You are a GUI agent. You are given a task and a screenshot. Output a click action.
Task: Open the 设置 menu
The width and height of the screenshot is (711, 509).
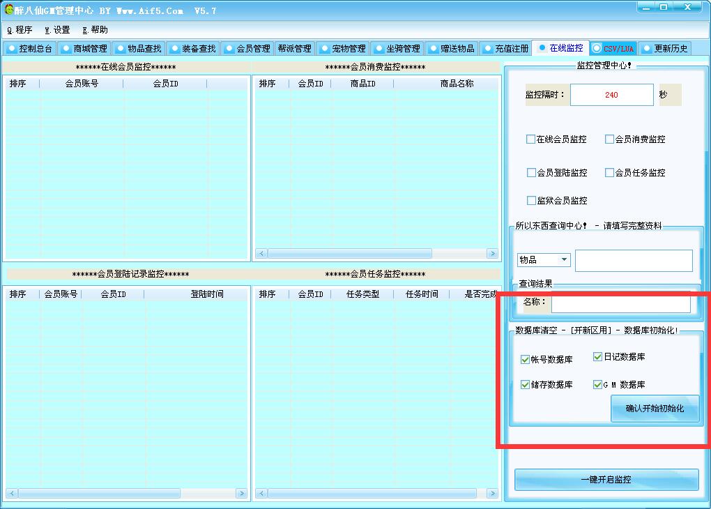[x=57, y=30]
